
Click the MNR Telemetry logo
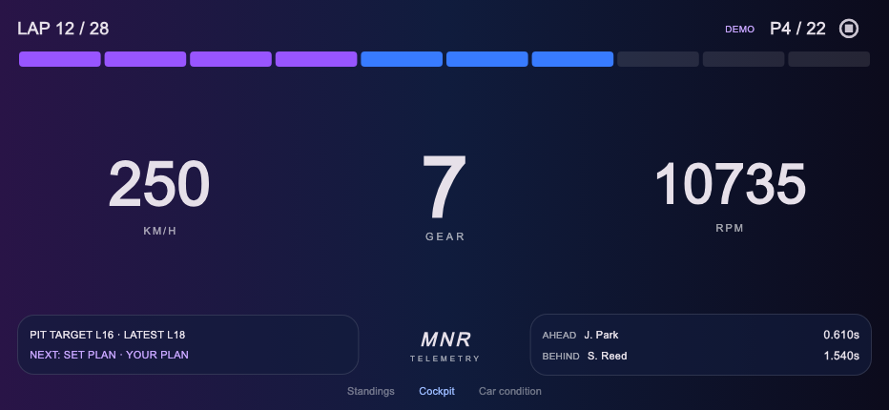tap(445, 346)
